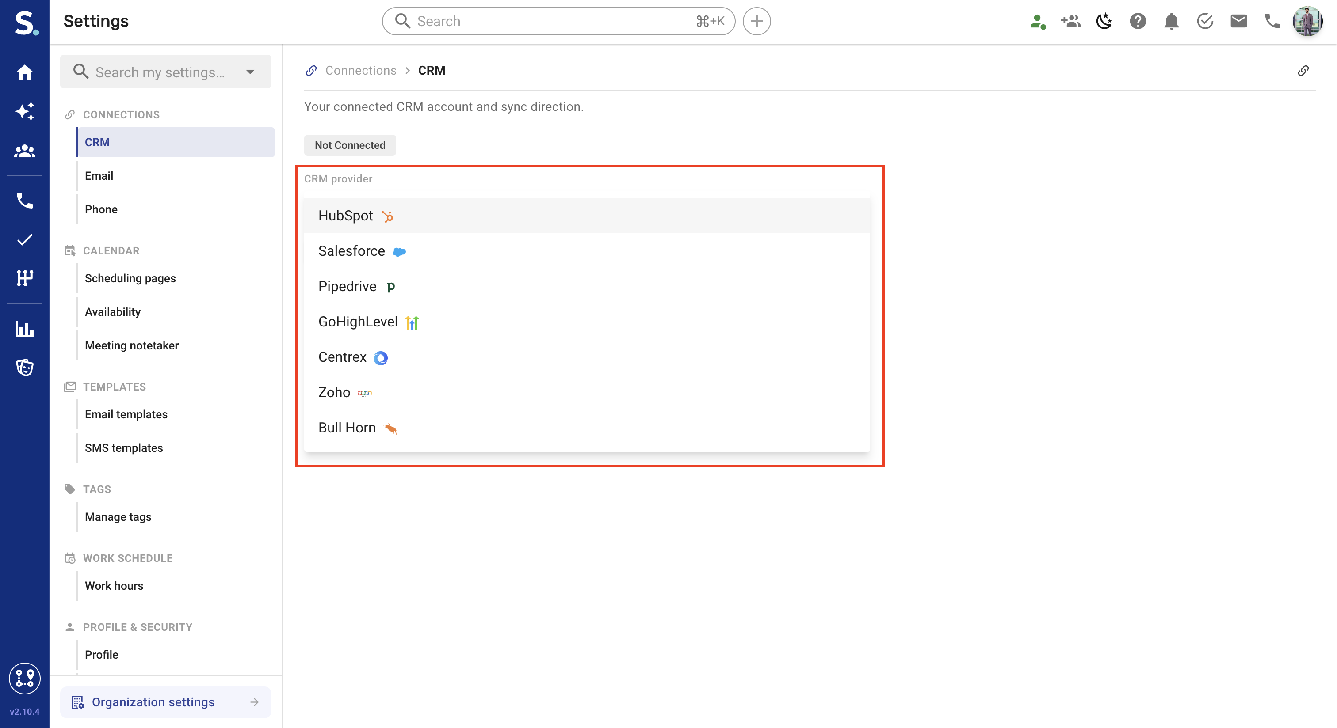Click the add team members icon

coord(1070,21)
